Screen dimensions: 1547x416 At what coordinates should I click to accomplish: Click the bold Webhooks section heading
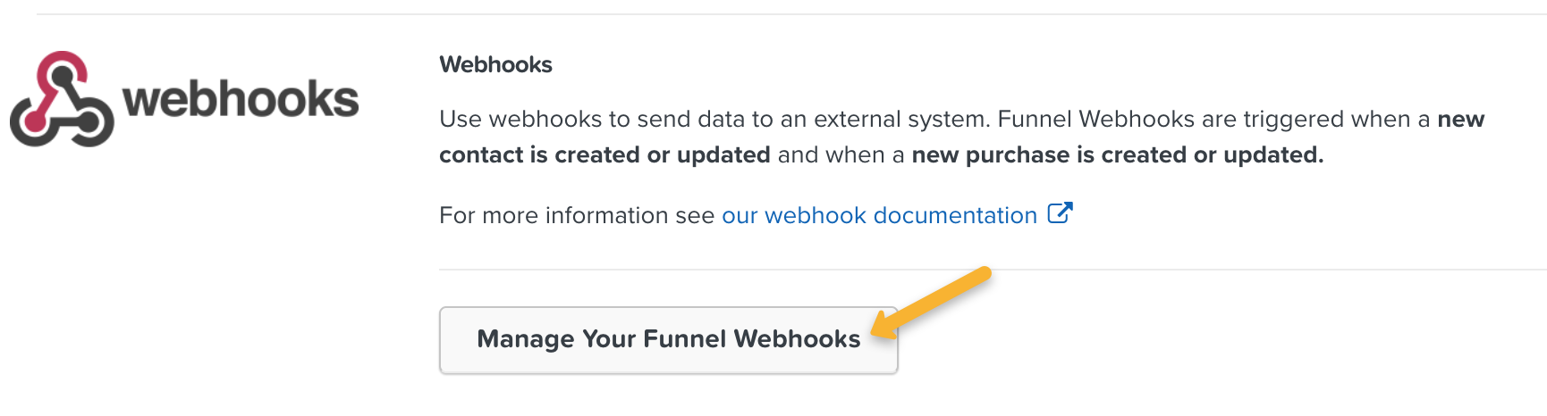pos(495,64)
